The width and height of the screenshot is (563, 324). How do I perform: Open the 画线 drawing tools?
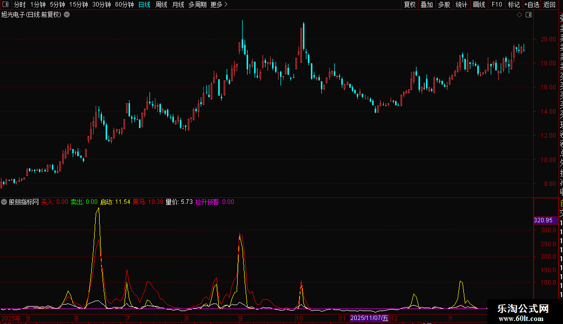coord(479,4)
